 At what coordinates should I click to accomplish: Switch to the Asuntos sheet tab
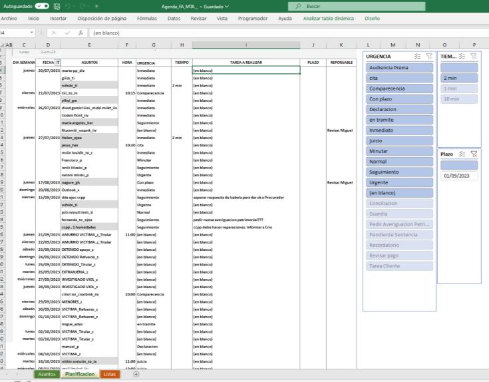coord(47,374)
